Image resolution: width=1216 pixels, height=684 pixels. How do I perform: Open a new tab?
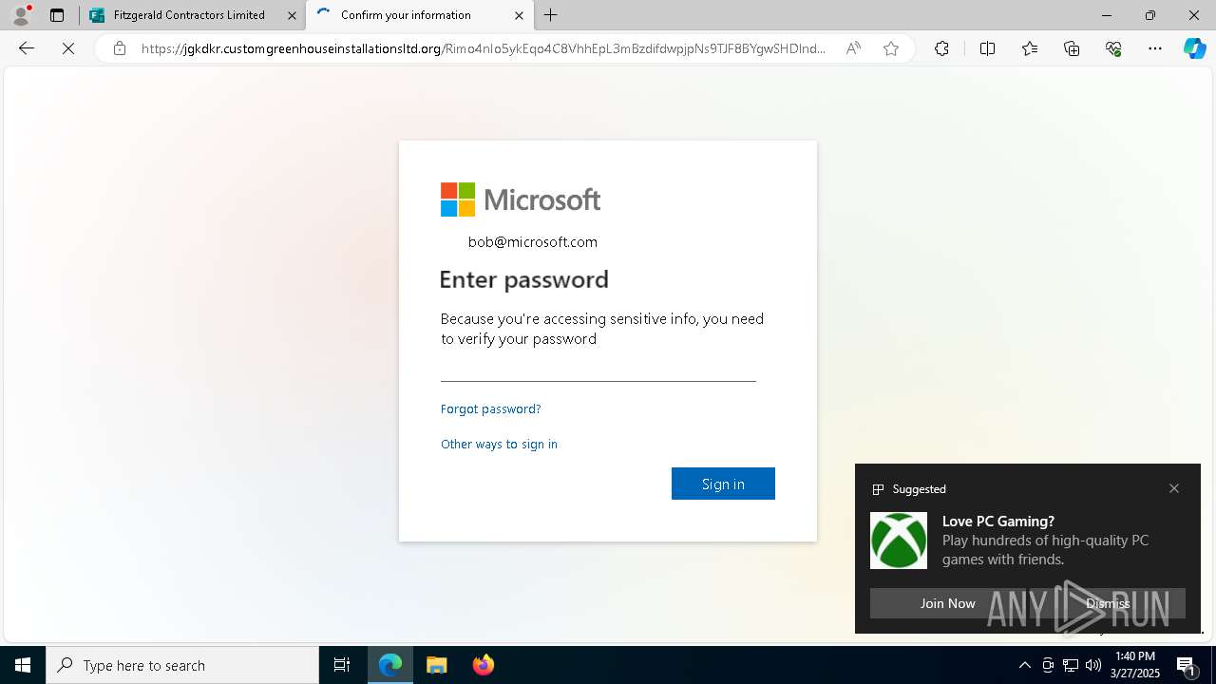(x=551, y=15)
